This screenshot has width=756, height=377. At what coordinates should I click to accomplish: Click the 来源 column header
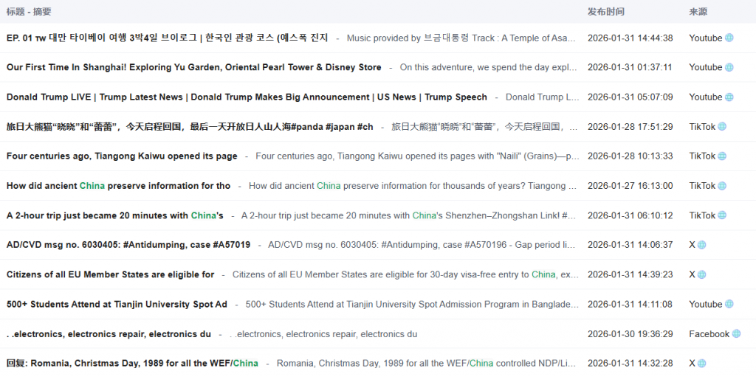pos(698,12)
